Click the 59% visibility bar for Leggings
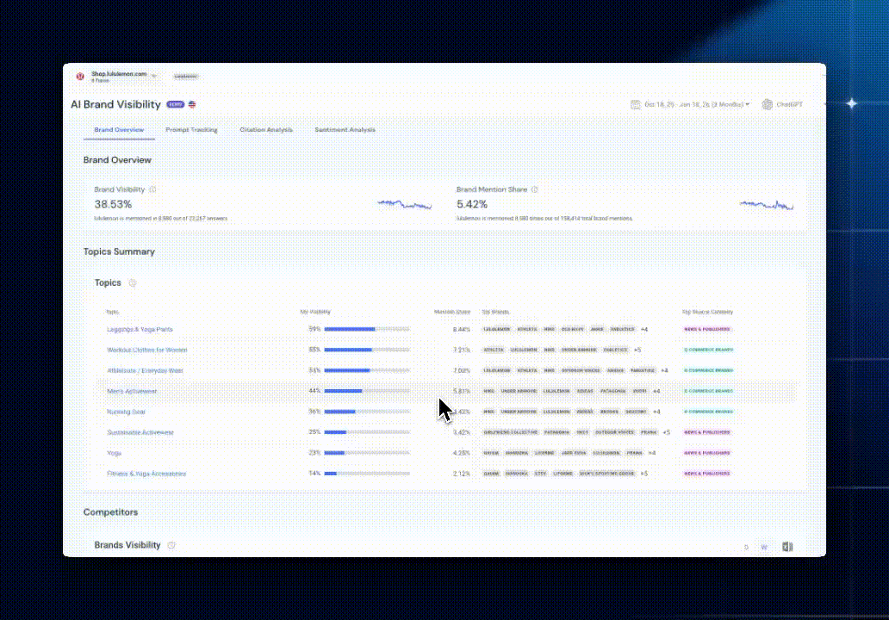This screenshot has width=889, height=620. pyautogui.click(x=367, y=329)
